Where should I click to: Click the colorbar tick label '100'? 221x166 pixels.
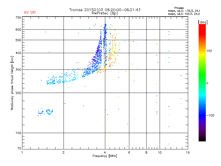pos(209,51)
